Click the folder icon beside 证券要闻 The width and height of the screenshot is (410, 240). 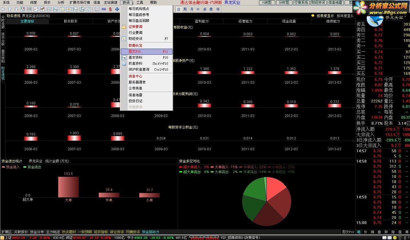(124, 27)
